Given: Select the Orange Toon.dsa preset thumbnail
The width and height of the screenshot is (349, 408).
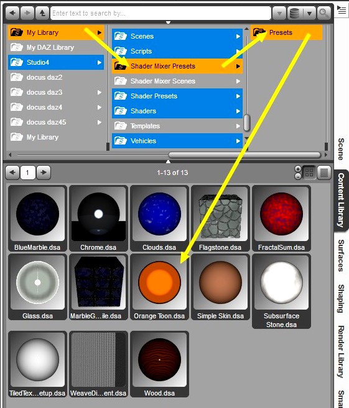Looking at the screenshot, I should click(159, 287).
